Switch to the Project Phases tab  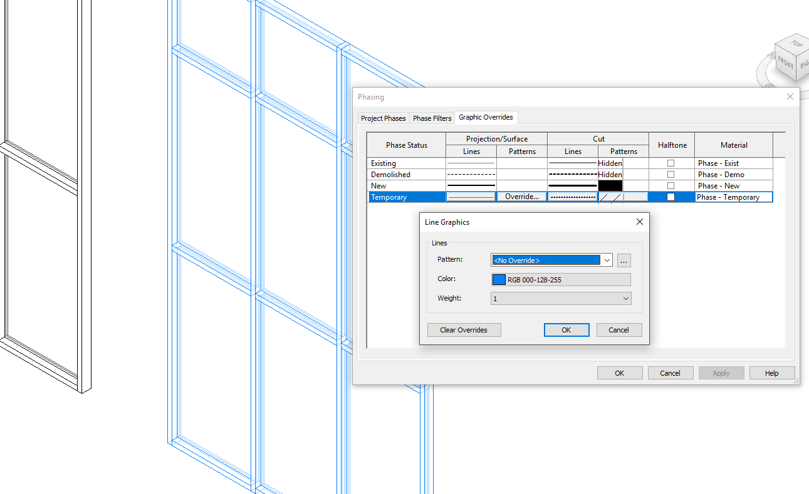click(x=383, y=118)
